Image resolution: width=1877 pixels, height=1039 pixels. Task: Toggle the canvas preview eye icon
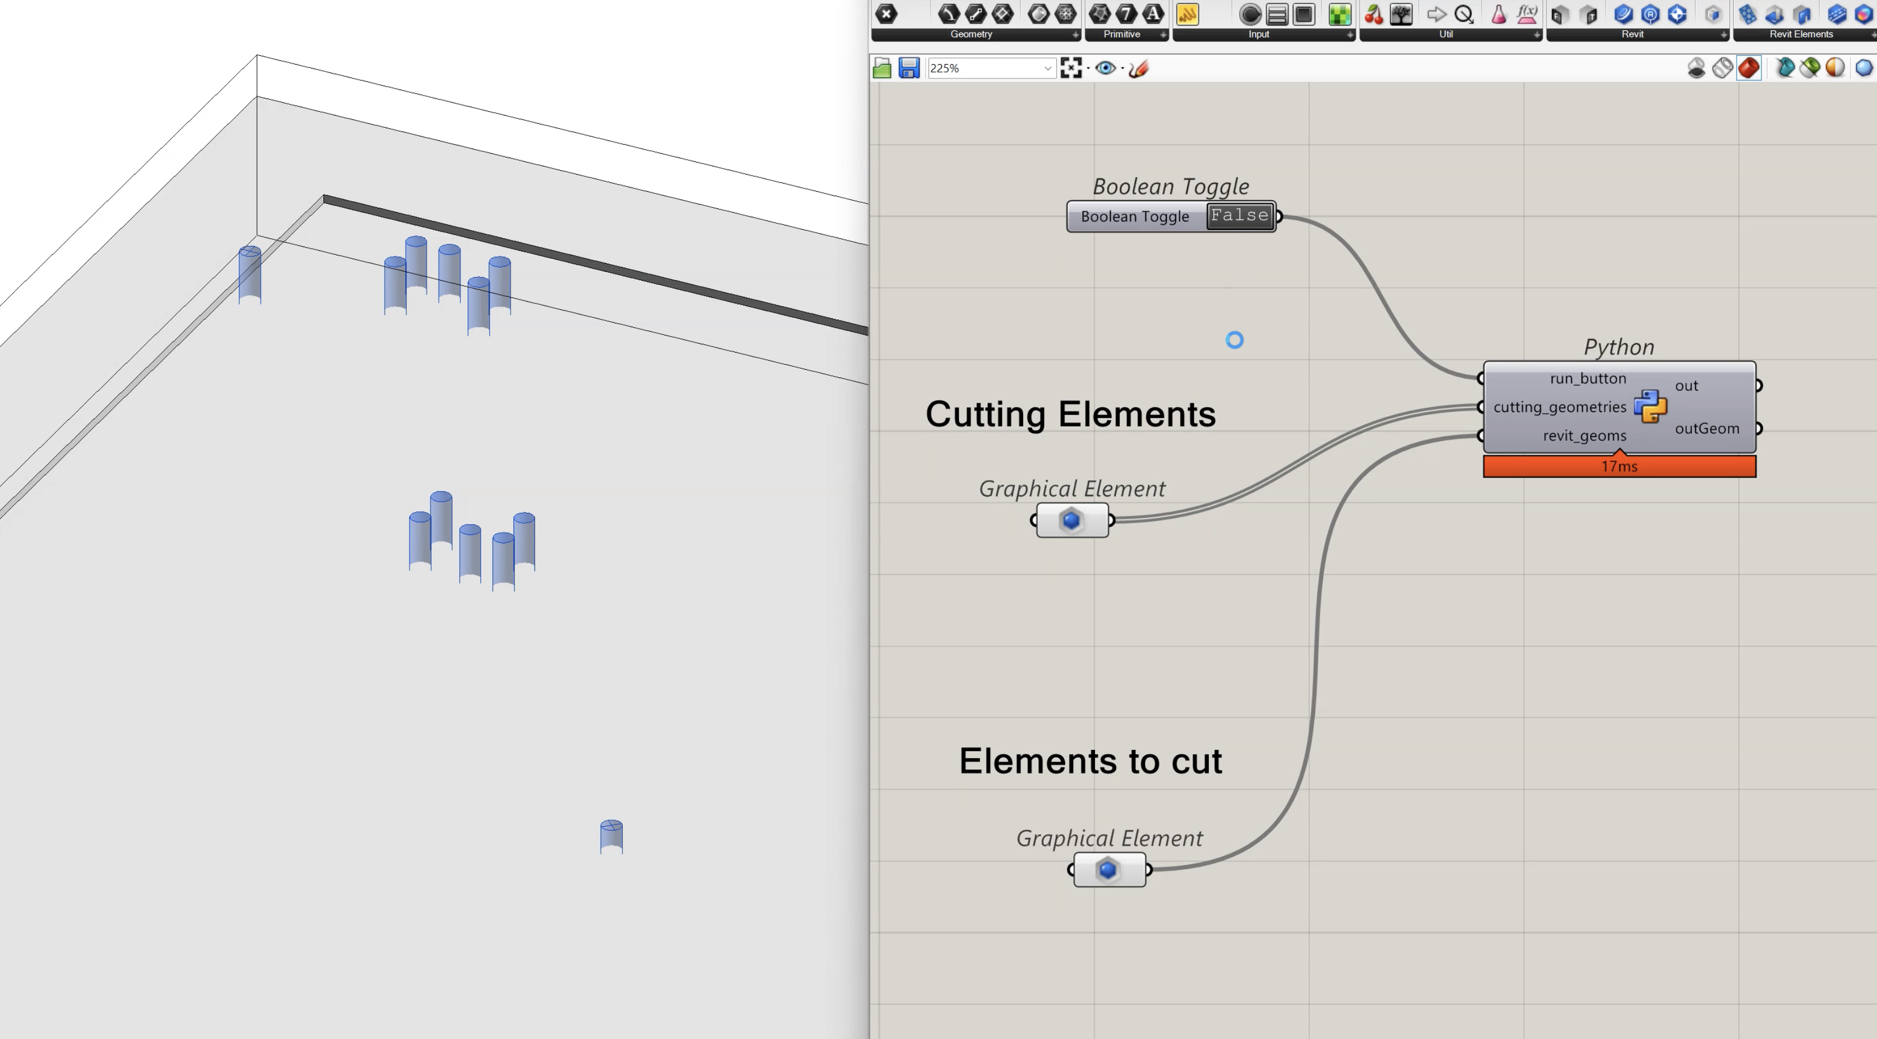click(1105, 68)
